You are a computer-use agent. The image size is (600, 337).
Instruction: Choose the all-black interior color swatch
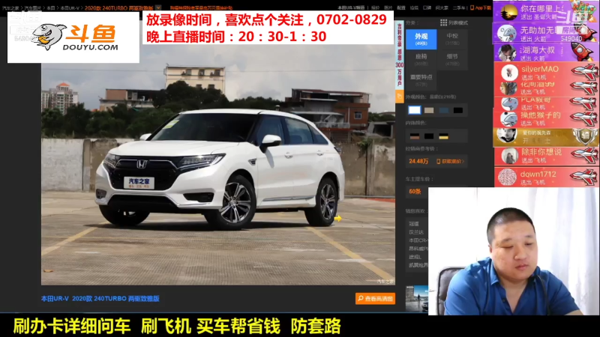pyautogui.click(x=429, y=136)
